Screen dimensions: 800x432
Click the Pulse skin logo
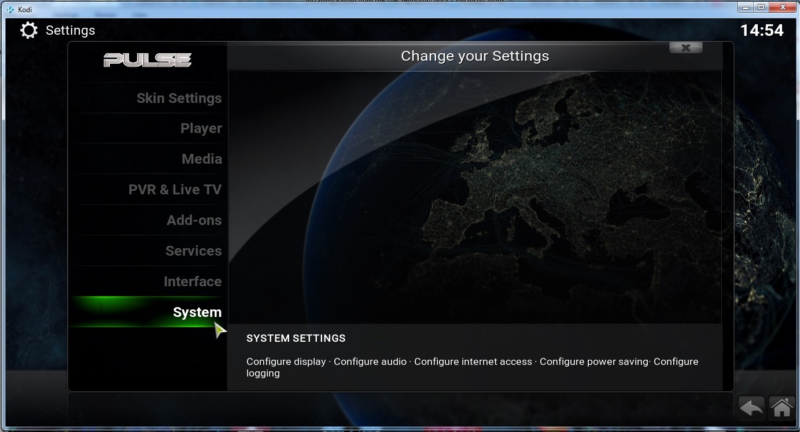click(x=148, y=60)
